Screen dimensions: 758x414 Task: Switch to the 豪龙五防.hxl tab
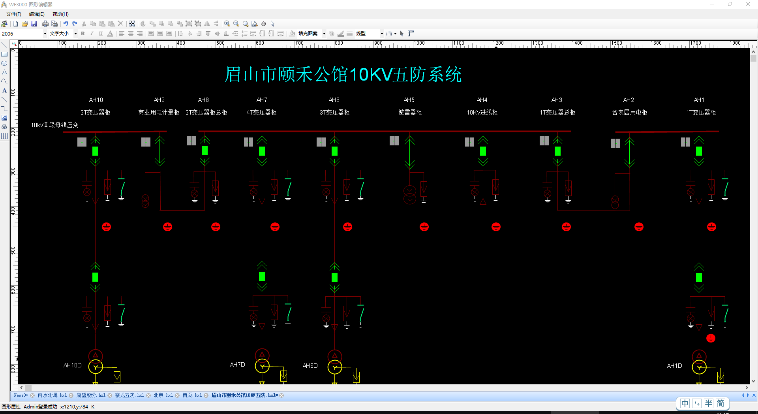[129, 395]
